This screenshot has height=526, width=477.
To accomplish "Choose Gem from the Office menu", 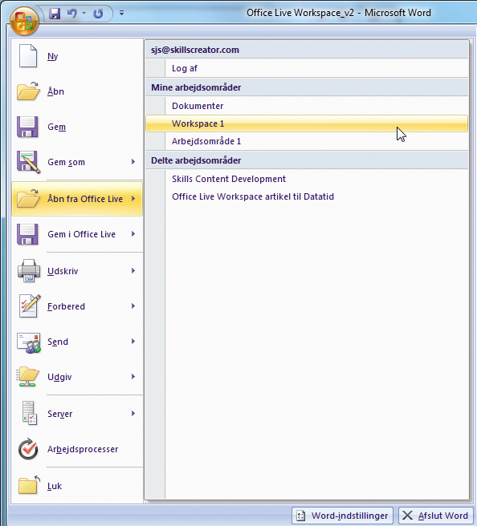I will (77, 127).
